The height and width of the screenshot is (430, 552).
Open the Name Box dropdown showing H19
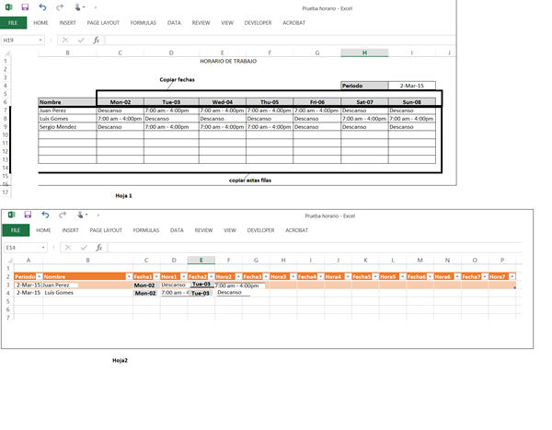[x=40, y=41]
